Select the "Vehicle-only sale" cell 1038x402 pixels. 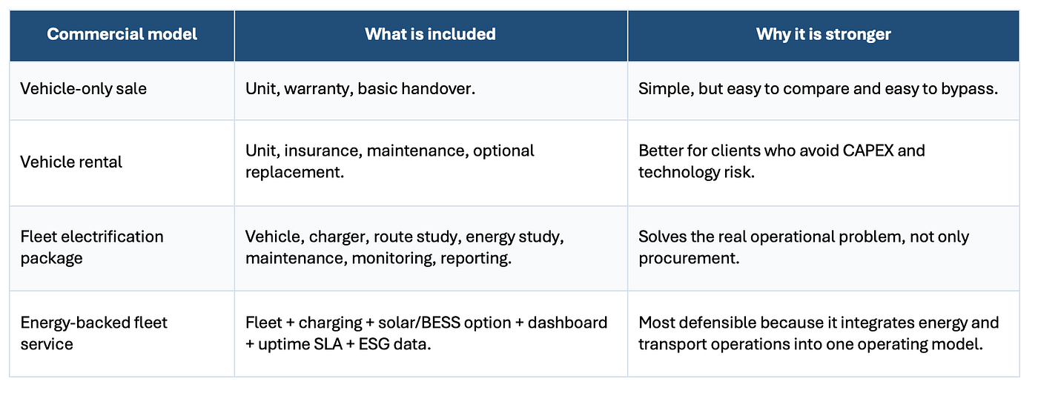pyautogui.click(x=122, y=89)
